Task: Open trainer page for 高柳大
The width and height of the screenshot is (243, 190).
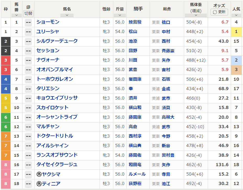Action: pyautogui.click(x=168, y=117)
